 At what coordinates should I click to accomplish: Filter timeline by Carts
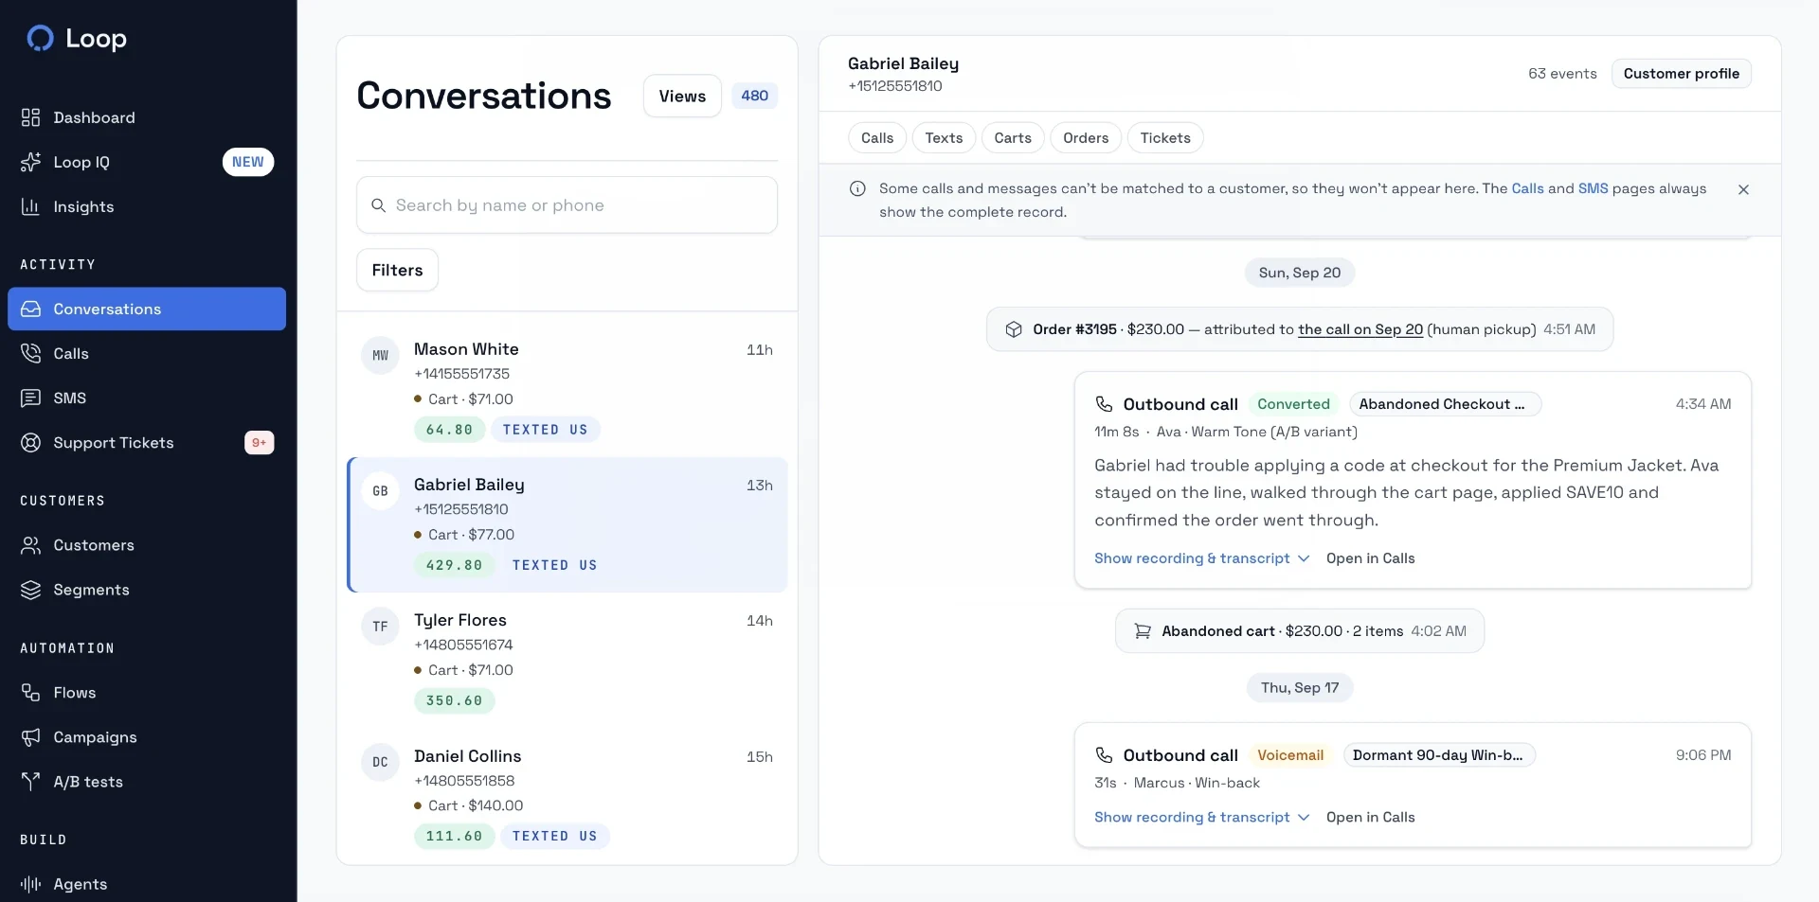coord(1013,138)
